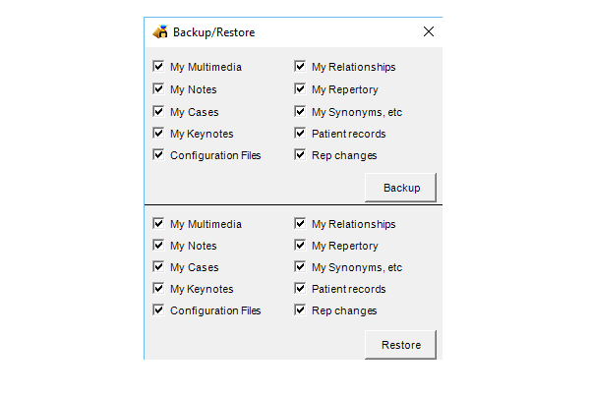Image resolution: width=590 pixels, height=393 pixels.
Task: Uncheck My Synonyms, etc in backup section
Action: click(300, 112)
